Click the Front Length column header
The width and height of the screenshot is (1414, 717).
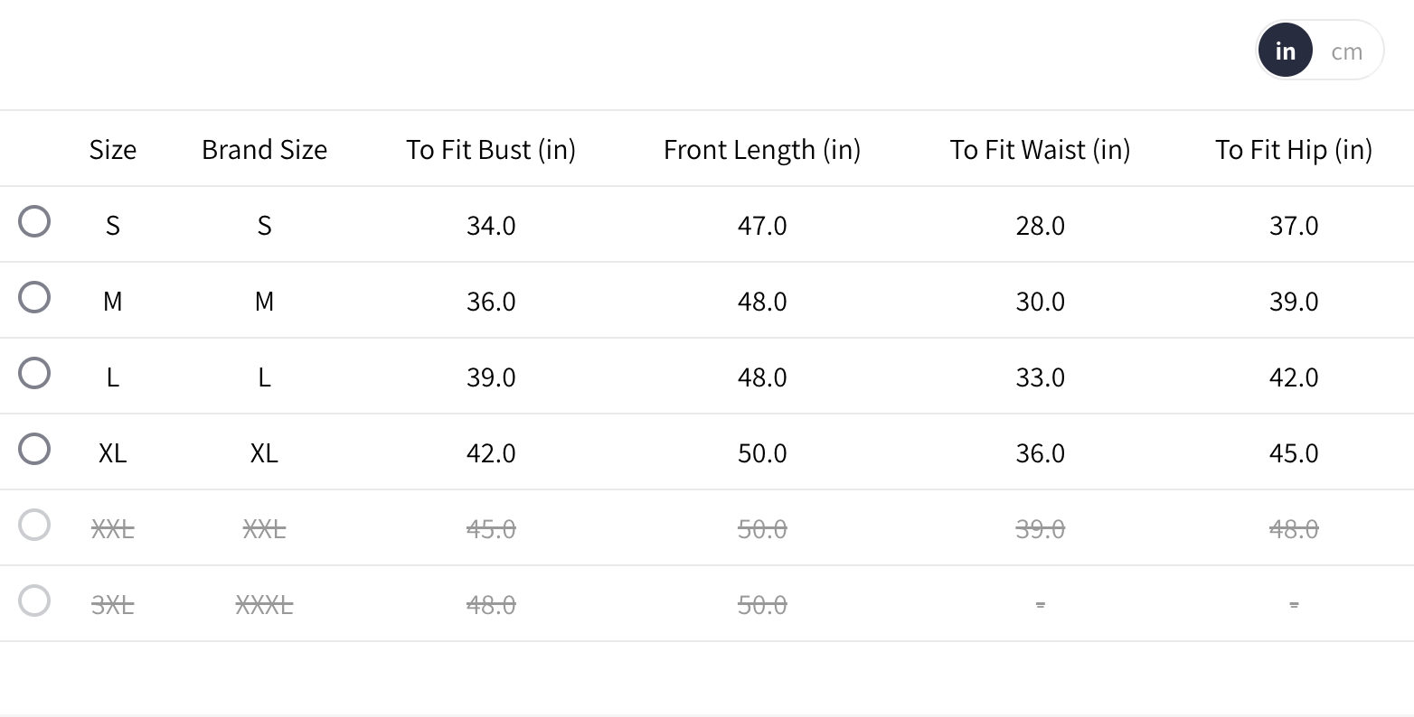(x=762, y=149)
